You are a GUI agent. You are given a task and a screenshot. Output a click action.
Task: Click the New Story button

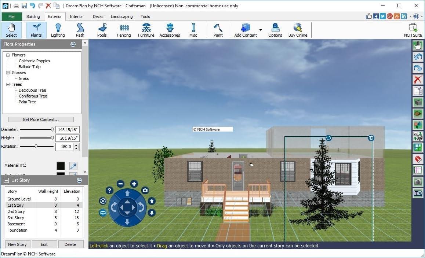coord(17,244)
